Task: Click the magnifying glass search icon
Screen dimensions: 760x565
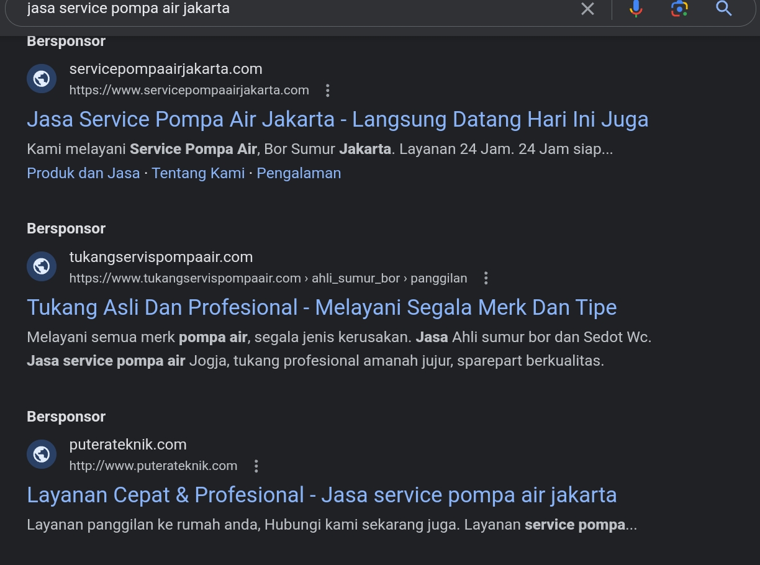Action: pos(724,9)
